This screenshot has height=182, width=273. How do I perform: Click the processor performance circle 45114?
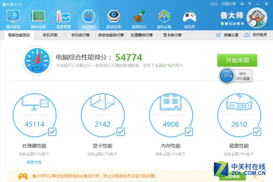tap(35, 115)
